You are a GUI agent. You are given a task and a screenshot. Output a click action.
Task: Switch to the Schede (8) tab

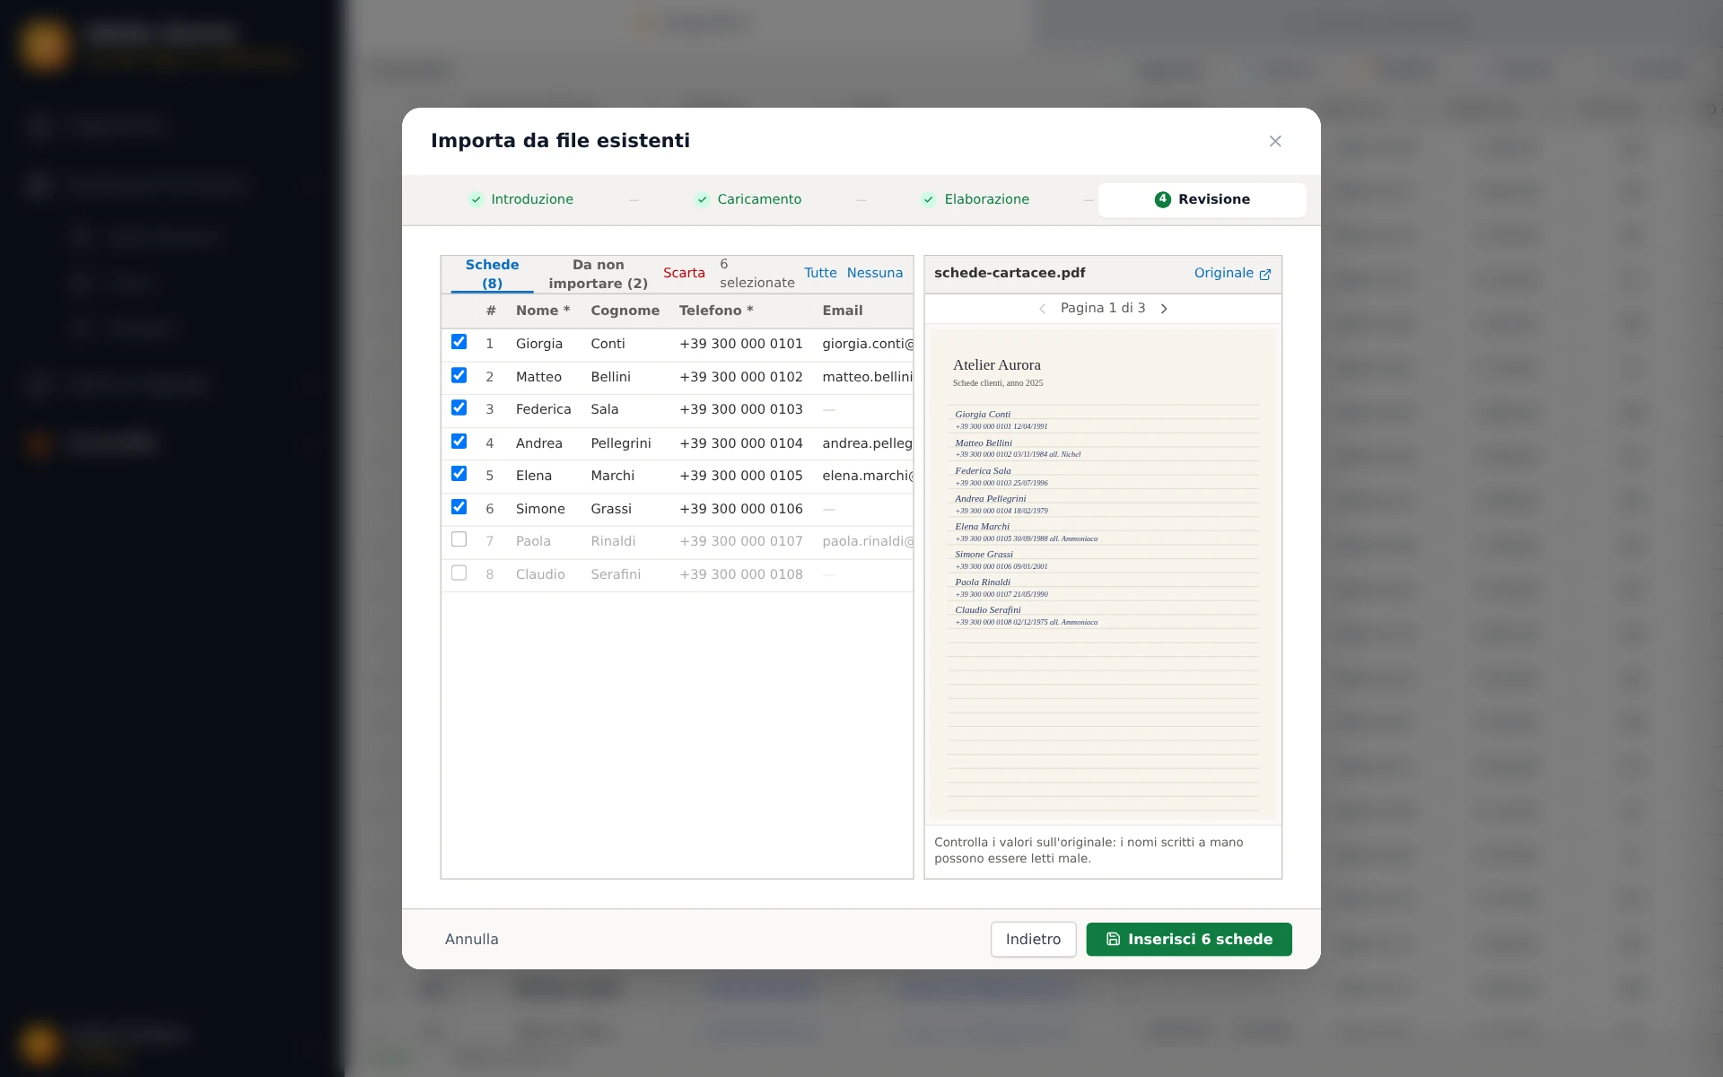(492, 274)
